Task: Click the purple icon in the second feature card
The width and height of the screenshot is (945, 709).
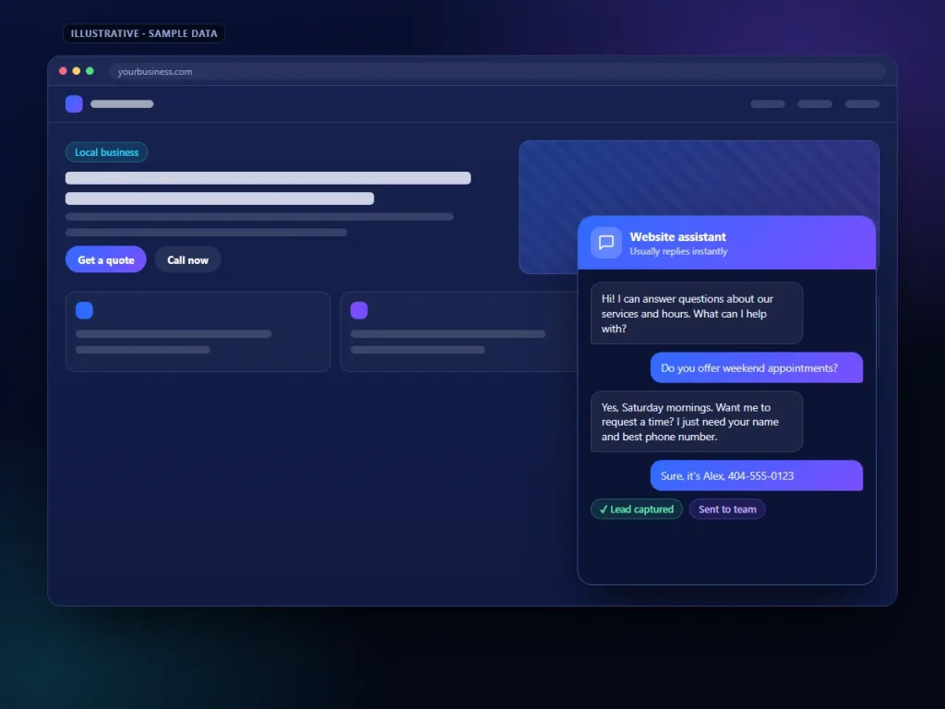Action: coord(359,310)
